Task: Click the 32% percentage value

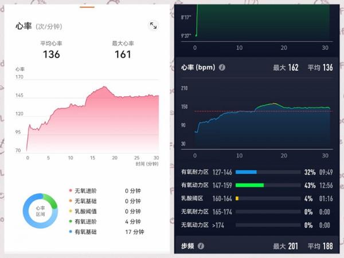Action: [310, 173]
